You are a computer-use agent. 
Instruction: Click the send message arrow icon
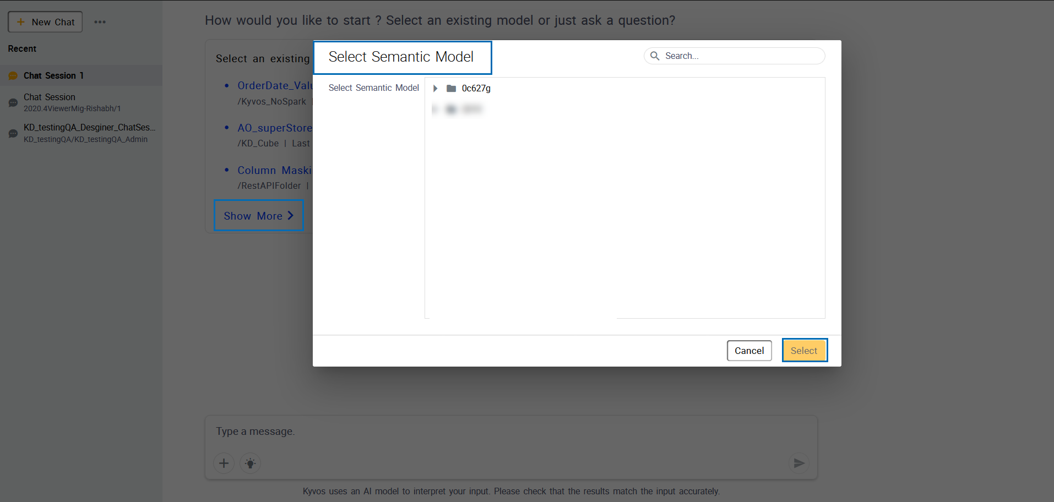[x=798, y=463]
